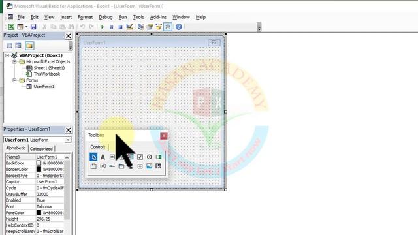Open the UserForm1 object dropdown in Properties
Viewport: 418px width, 235px height.
68,140
